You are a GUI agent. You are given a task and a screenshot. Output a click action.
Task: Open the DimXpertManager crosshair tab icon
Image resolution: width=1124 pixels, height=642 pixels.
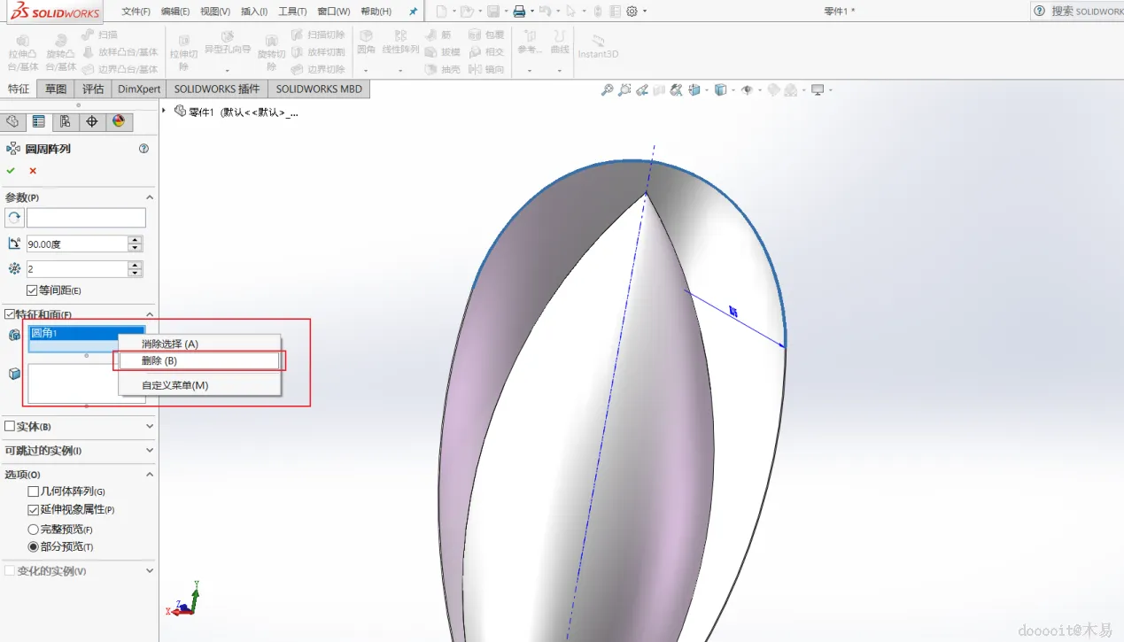[91, 122]
